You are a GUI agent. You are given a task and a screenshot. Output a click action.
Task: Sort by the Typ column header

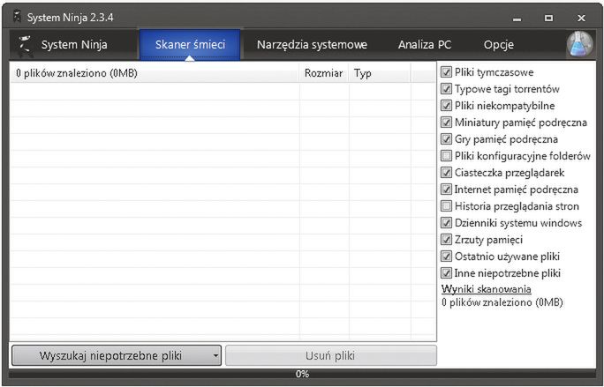click(379, 73)
